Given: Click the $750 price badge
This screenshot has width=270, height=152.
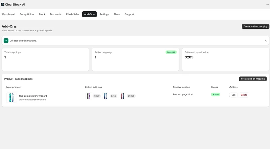Looking at the screenshot, I should point(113,96).
